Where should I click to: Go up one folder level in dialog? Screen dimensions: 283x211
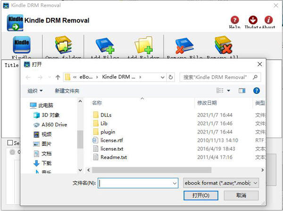[x=58, y=78]
